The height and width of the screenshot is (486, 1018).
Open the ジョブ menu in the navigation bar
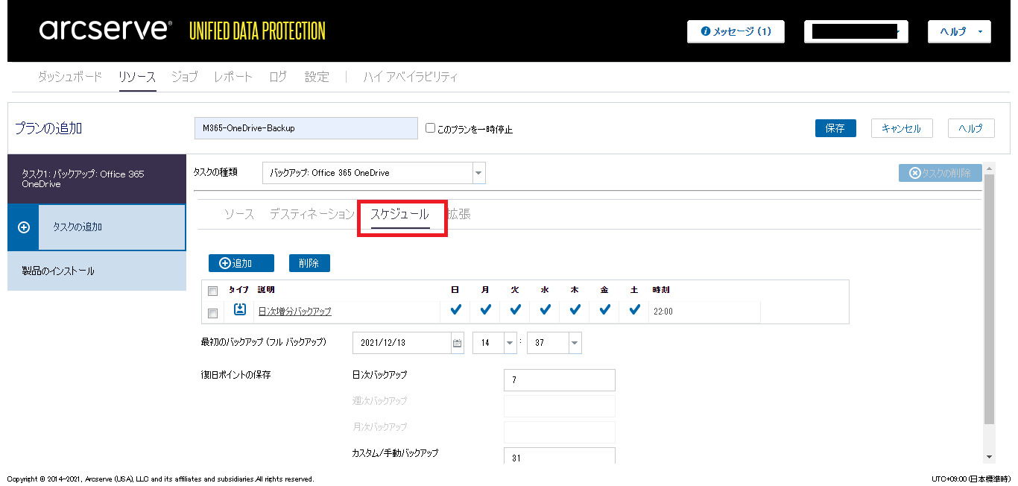[184, 77]
